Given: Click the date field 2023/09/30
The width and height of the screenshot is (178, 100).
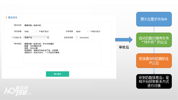Looking at the screenshot, I should click(x=85, y=37).
